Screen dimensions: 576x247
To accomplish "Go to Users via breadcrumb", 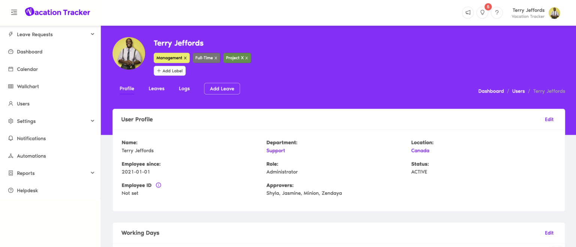I will [x=518, y=91].
